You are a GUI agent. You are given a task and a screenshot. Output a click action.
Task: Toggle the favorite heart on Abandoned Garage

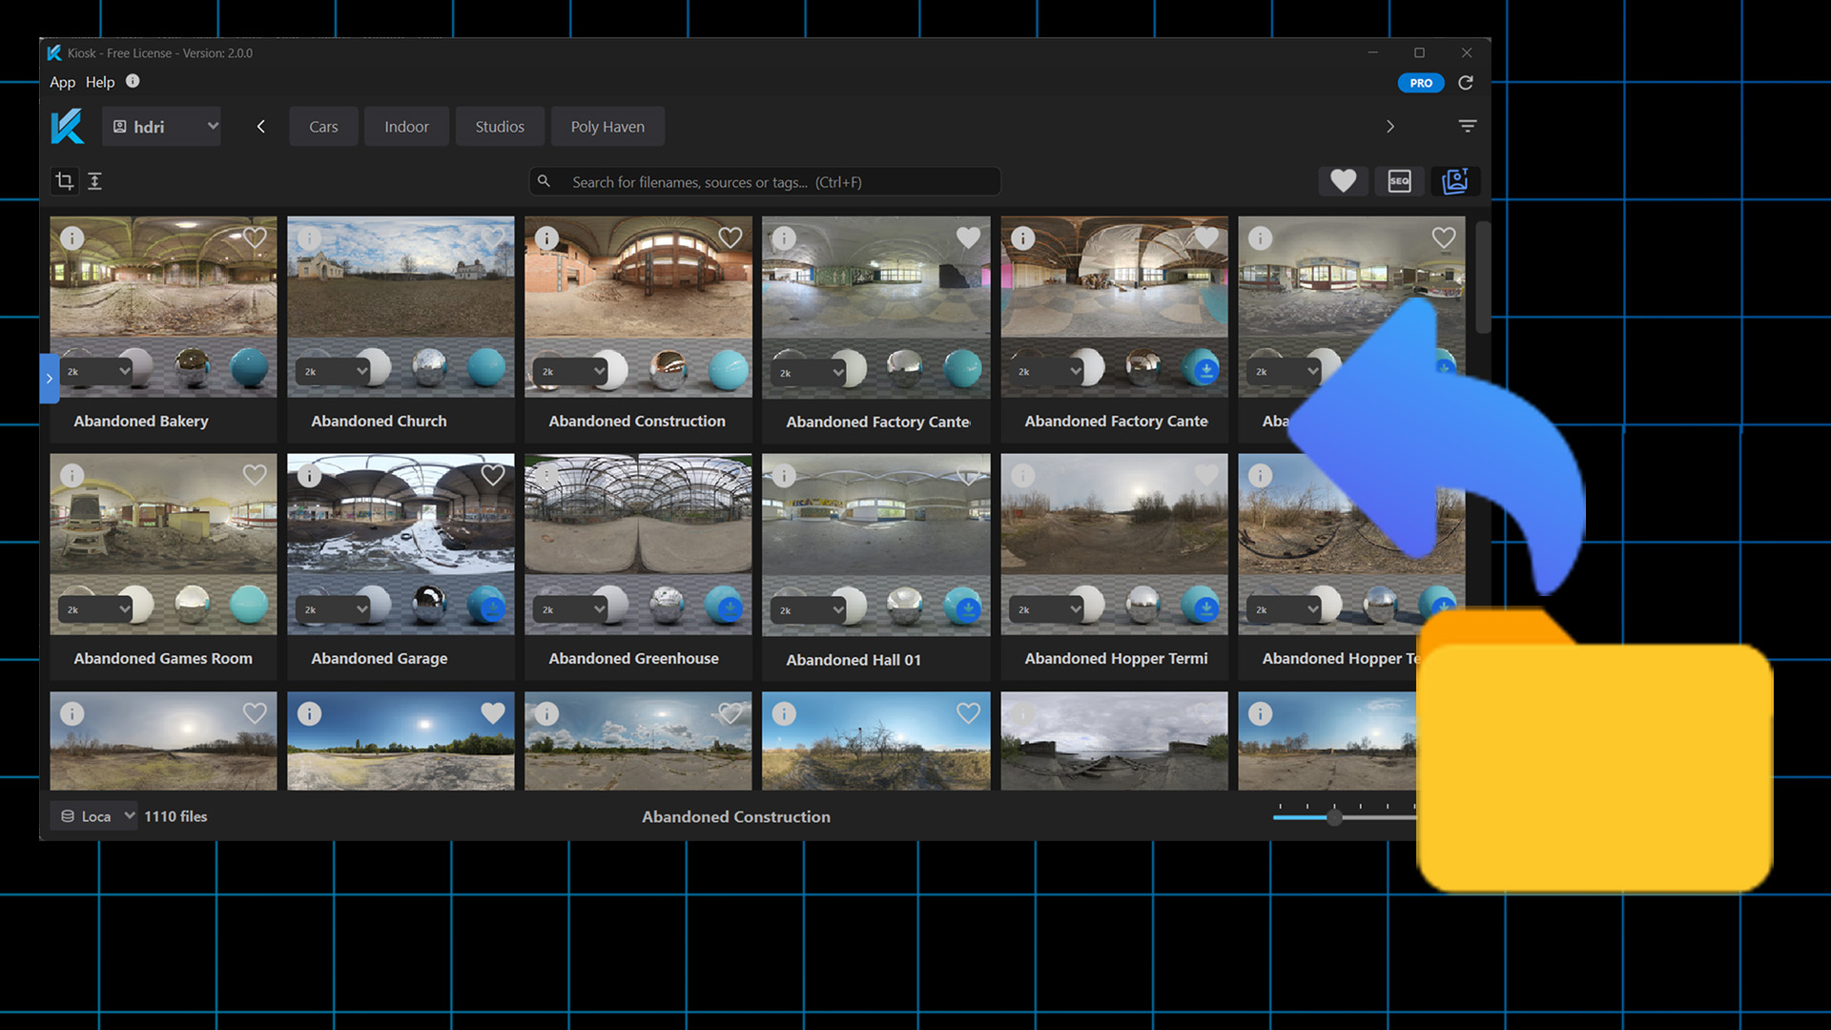[492, 475]
